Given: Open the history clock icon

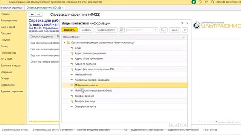Looking at the screenshot, I should coord(200,2).
